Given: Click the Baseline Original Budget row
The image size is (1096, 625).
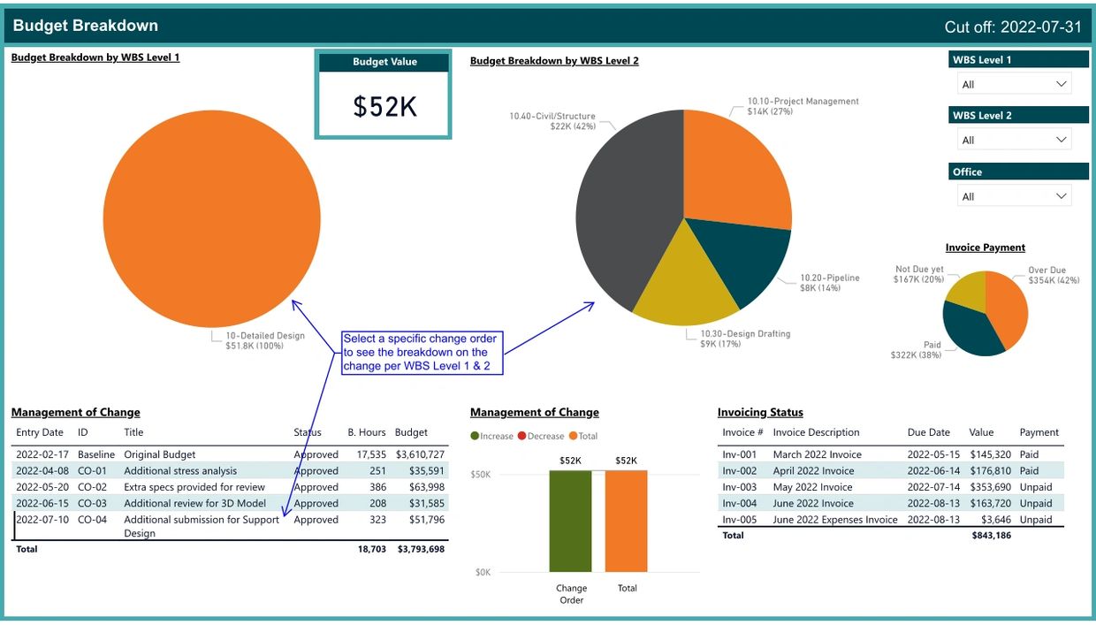Looking at the screenshot, I should pos(159,454).
